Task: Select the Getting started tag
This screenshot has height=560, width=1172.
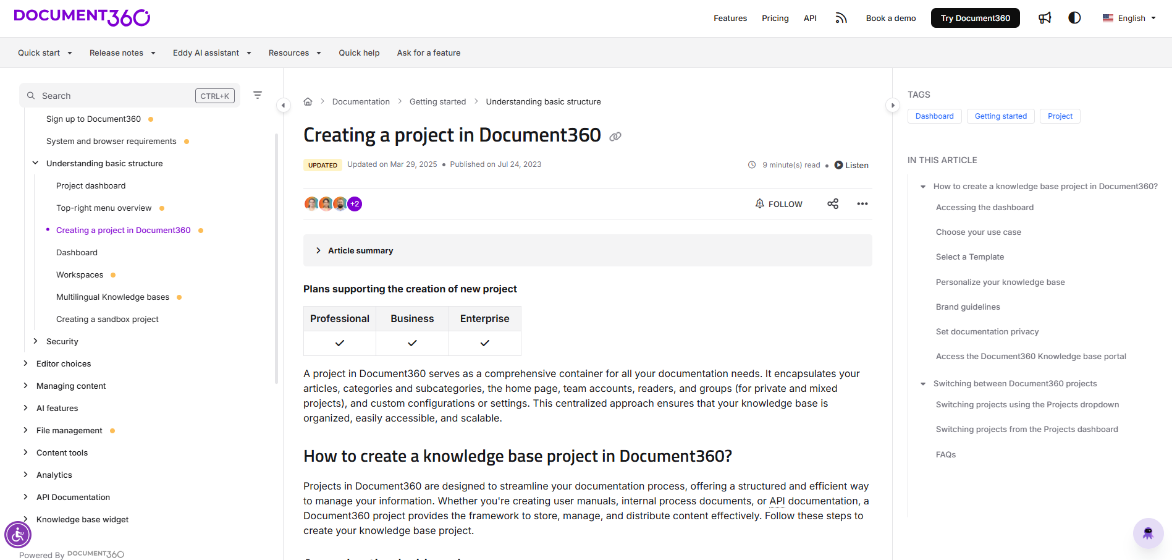Action: click(1001, 116)
